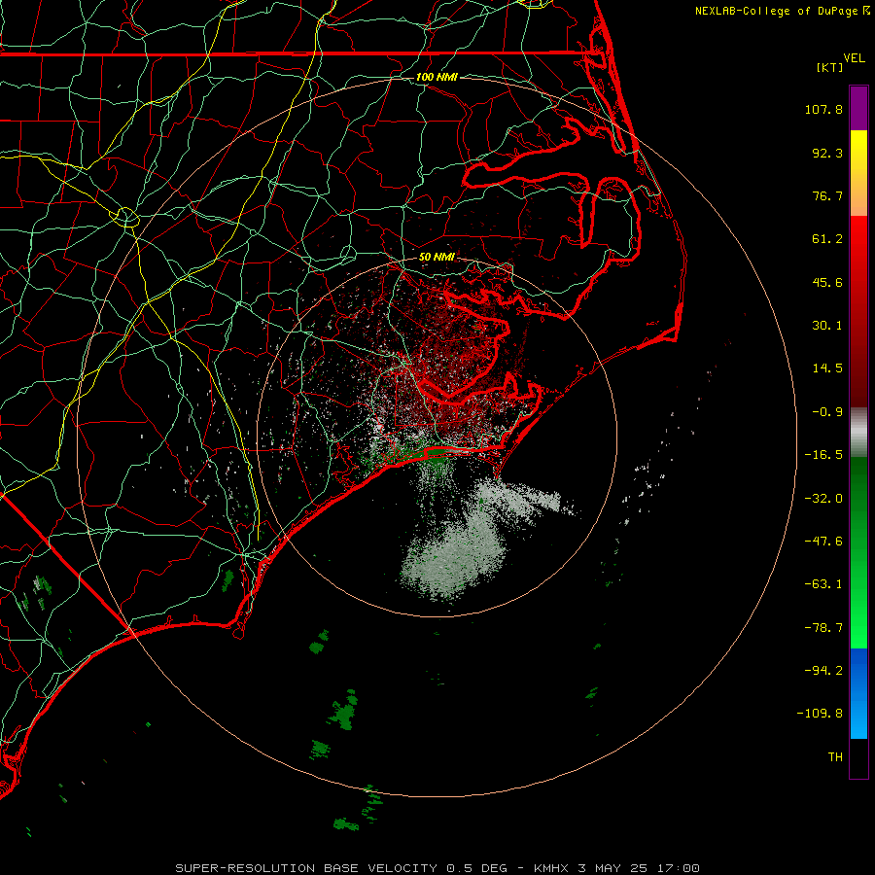Pick the yellow segment of velocity scale
Image resolution: width=875 pixels, height=875 pixels.
coord(858,173)
